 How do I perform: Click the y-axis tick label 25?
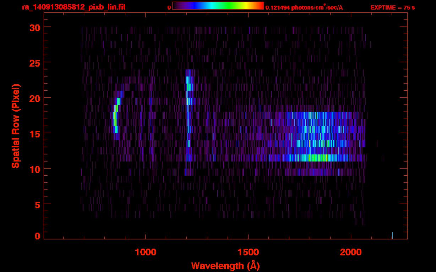[34, 63]
